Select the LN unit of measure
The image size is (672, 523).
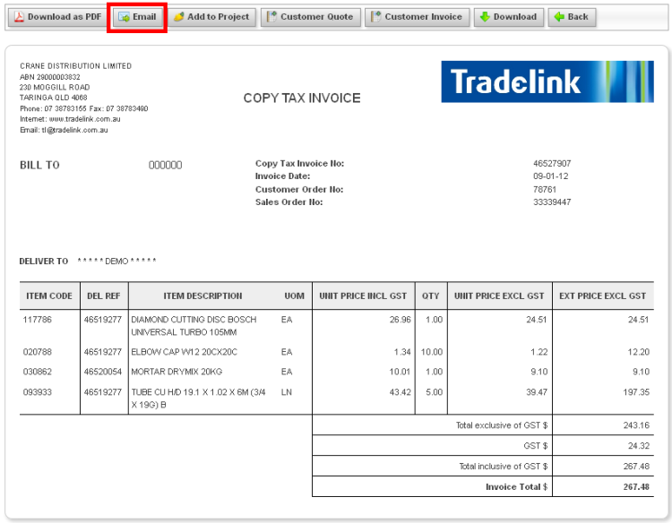pyautogui.click(x=287, y=392)
